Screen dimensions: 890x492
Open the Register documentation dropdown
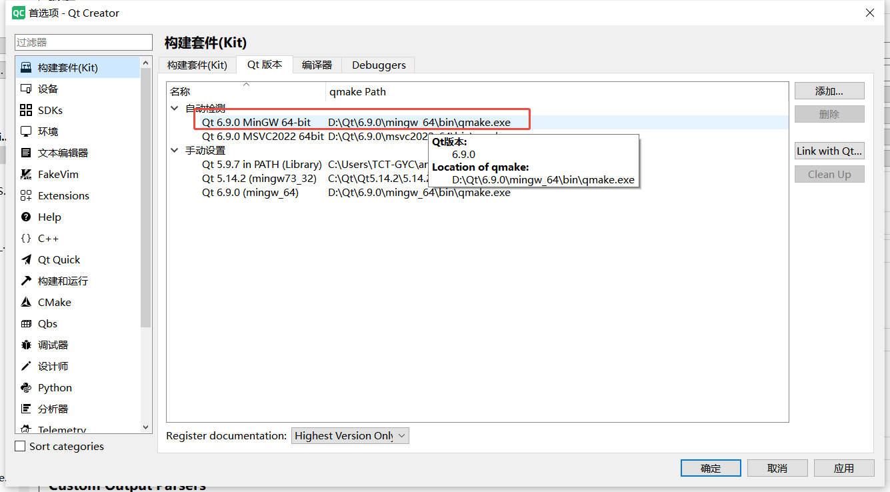point(350,435)
